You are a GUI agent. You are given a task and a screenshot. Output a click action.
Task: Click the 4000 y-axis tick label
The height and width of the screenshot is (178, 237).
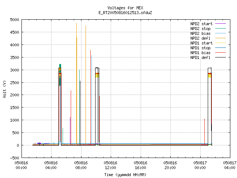(14, 45)
